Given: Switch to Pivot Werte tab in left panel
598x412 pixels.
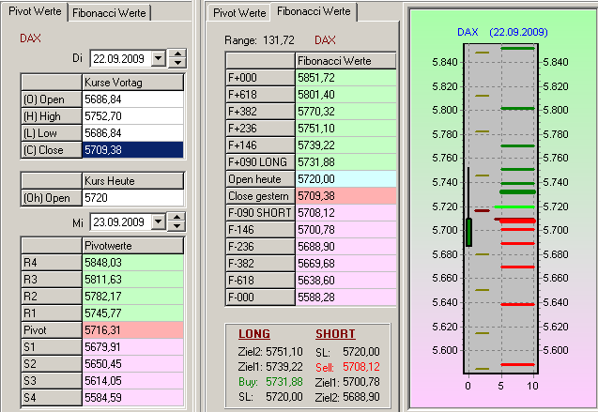Looking at the screenshot, I should pos(35,11).
